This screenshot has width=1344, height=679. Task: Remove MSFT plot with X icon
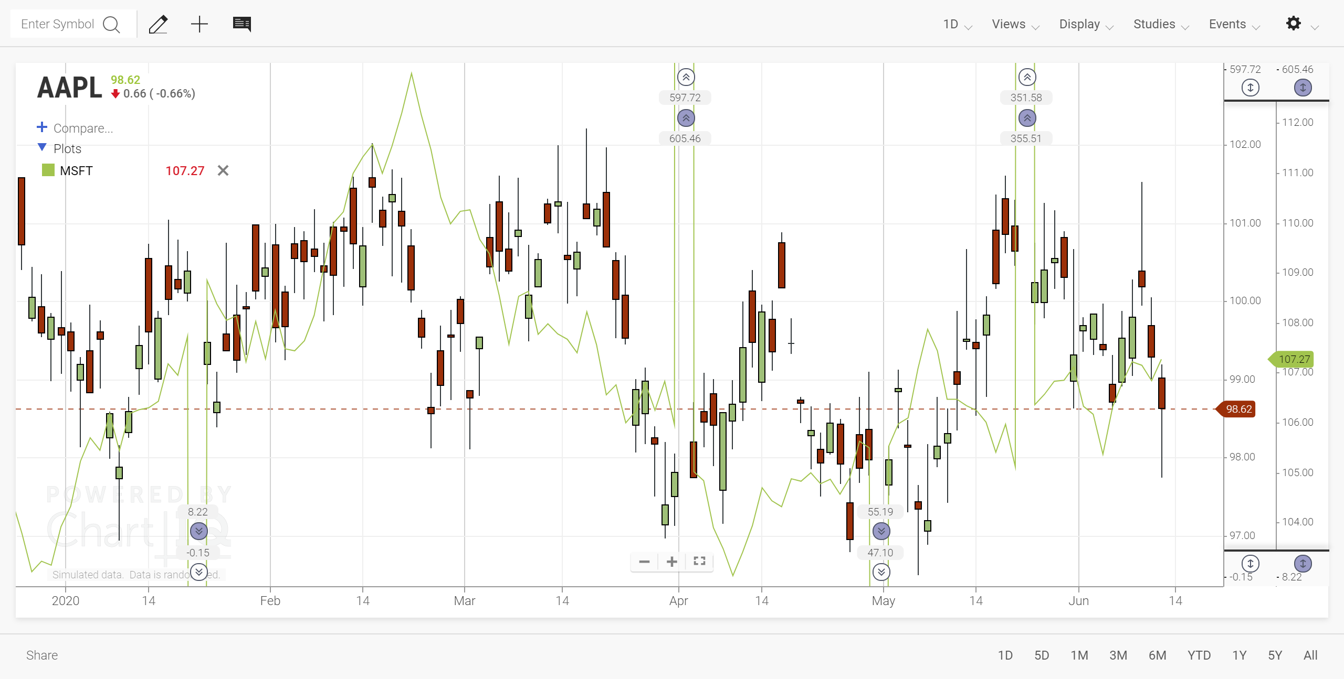[223, 170]
